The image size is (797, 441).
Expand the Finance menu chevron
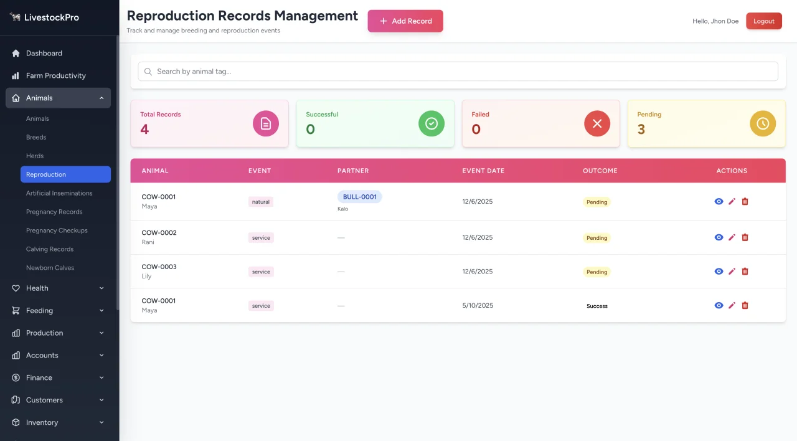point(101,378)
